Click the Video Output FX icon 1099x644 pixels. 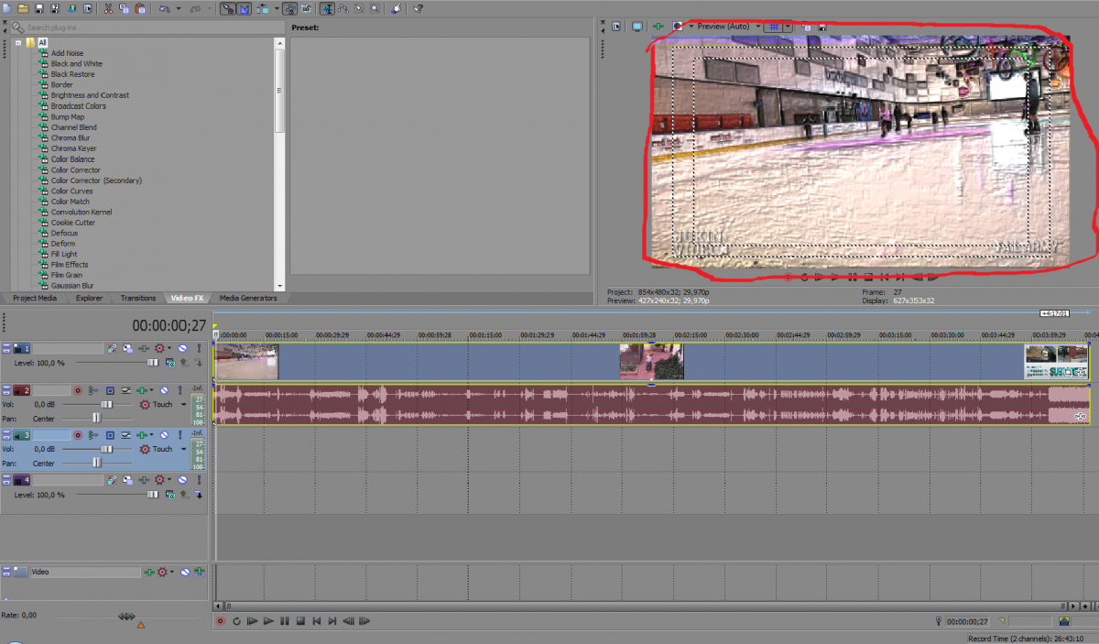[x=658, y=27]
